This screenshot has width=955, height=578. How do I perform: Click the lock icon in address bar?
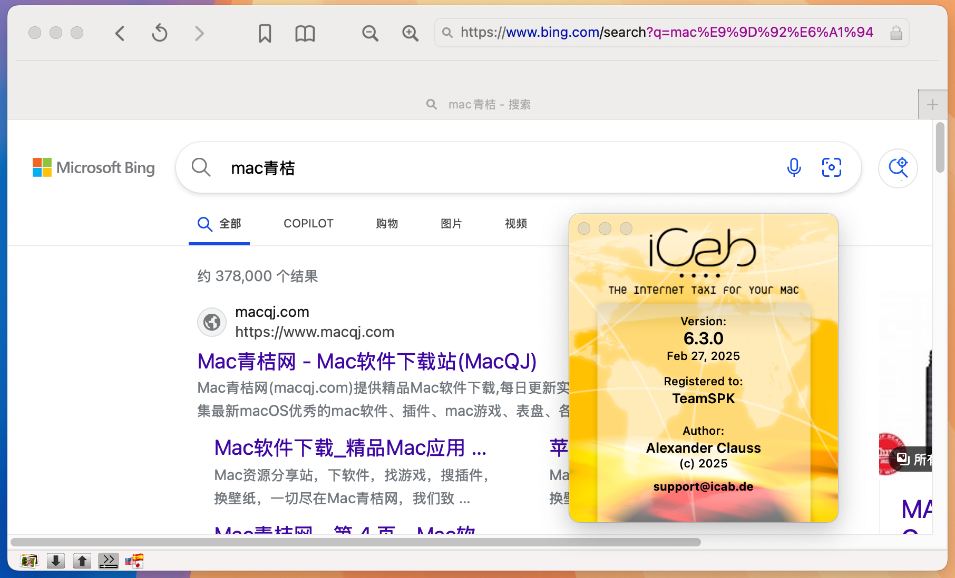896,33
